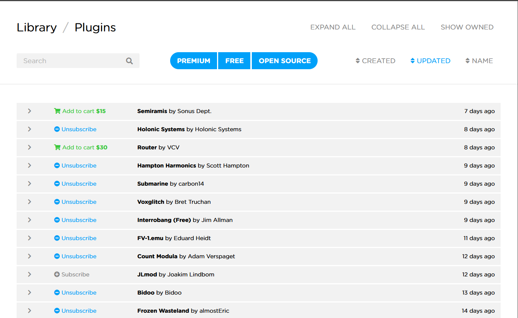518x318 pixels.
Task: Click minus icon in Submarine row
Action: 57,184
